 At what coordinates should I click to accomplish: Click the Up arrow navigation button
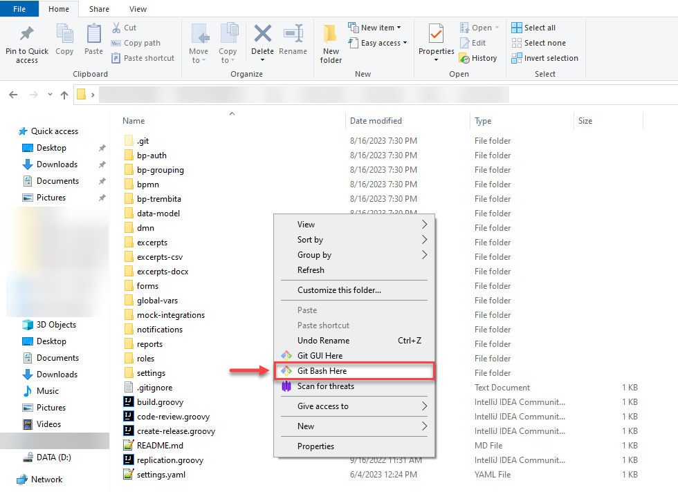pos(64,95)
